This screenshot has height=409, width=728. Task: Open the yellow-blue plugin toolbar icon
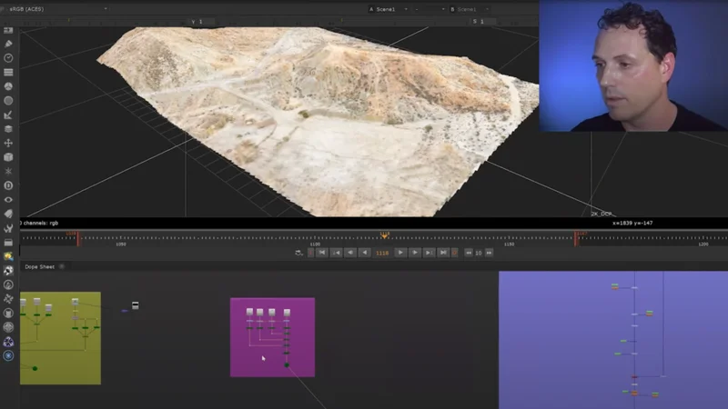pos(8,256)
